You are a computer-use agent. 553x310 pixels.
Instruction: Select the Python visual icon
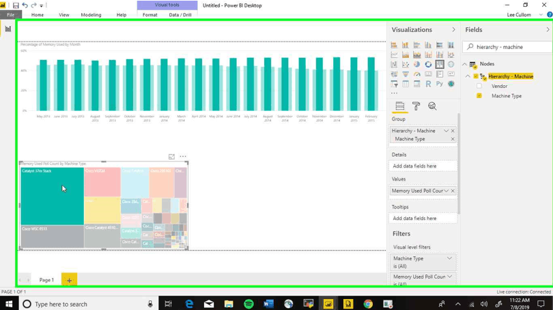(440, 84)
